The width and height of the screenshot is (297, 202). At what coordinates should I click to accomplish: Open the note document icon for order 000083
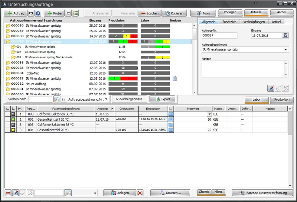coord(174,78)
